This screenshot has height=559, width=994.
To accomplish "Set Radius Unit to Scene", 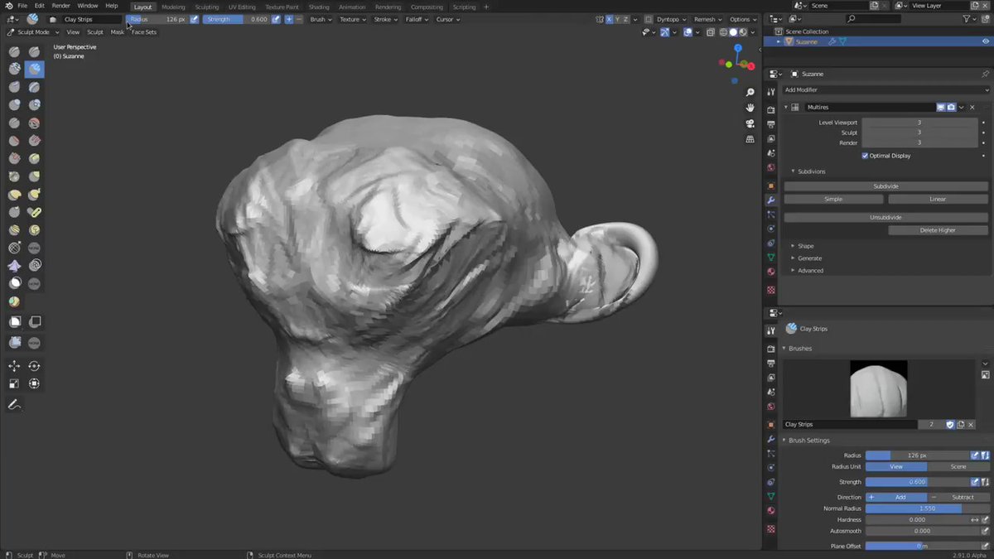I will point(958,467).
